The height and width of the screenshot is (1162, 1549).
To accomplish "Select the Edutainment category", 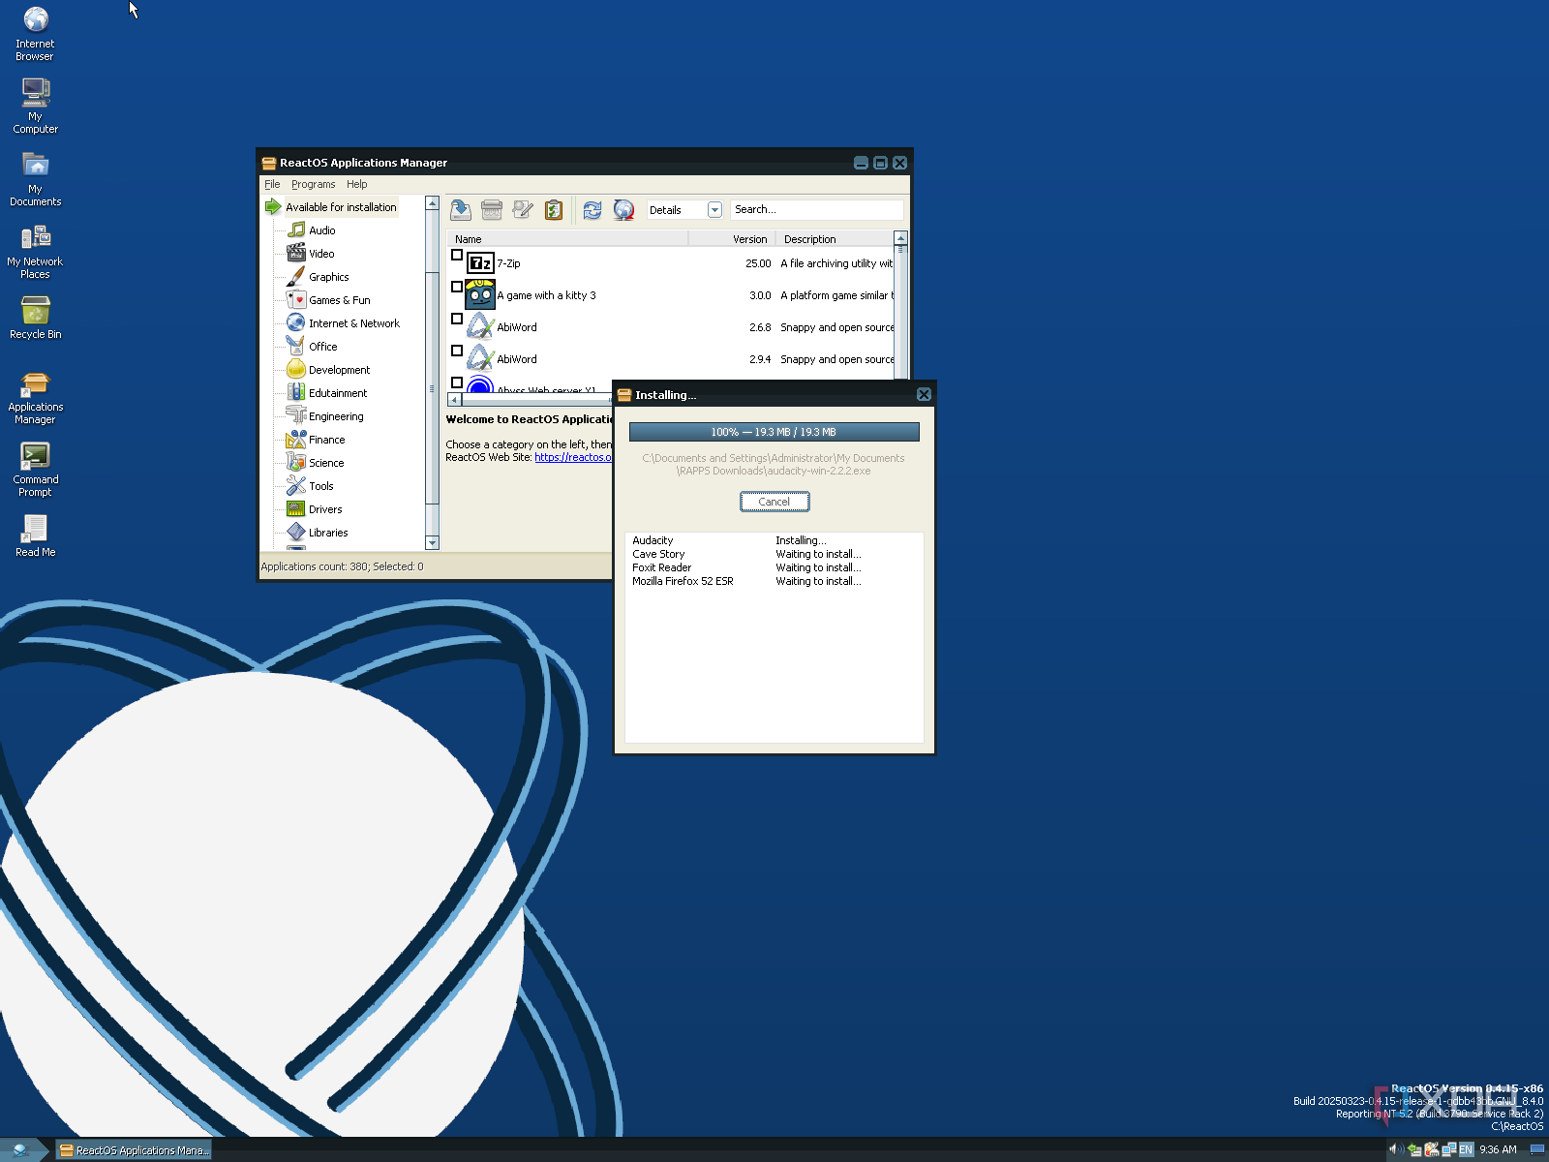I will coord(337,393).
